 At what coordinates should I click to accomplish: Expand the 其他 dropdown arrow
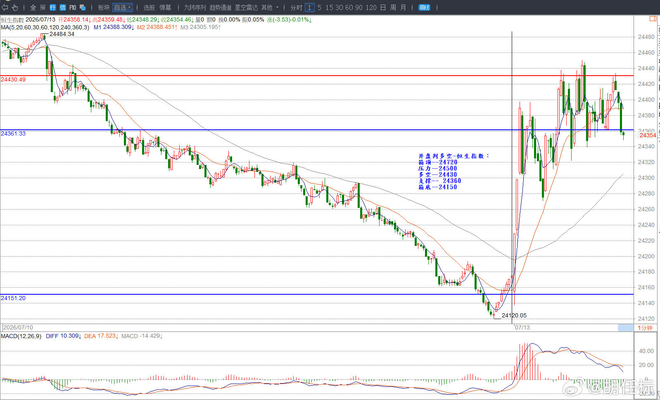[277, 7]
